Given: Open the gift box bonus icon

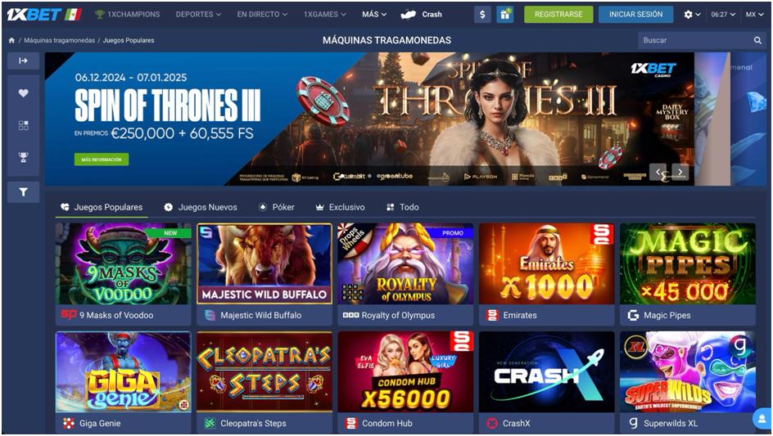Looking at the screenshot, I should pyautogui.click(x=504, y=14).
